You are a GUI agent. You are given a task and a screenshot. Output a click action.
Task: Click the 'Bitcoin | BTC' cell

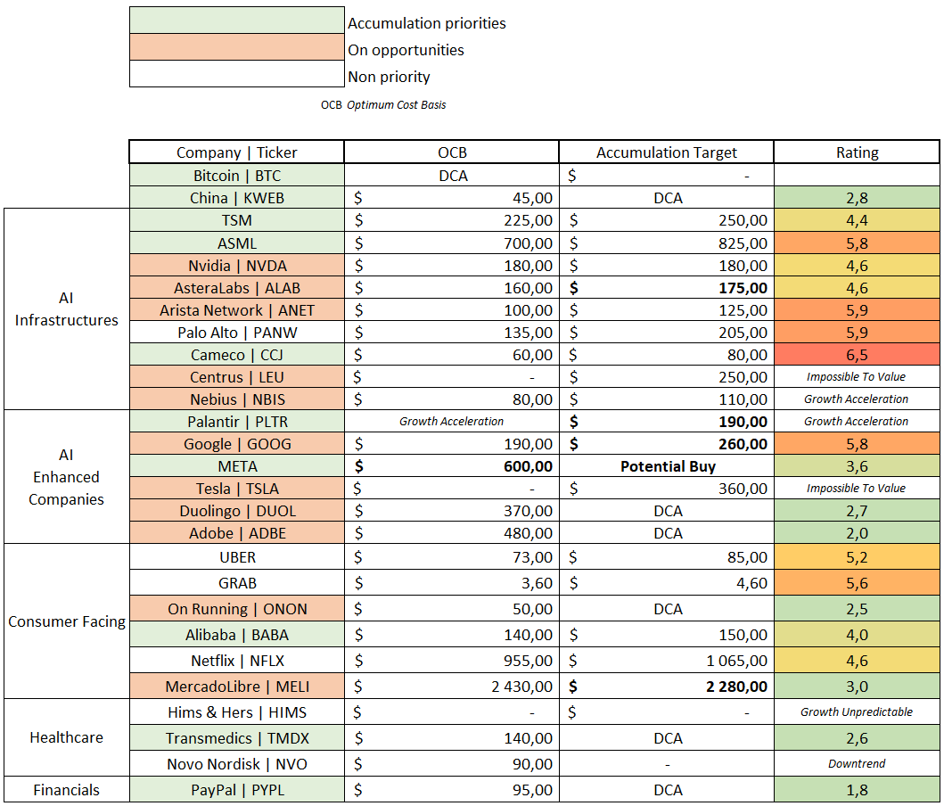point(236,175)
